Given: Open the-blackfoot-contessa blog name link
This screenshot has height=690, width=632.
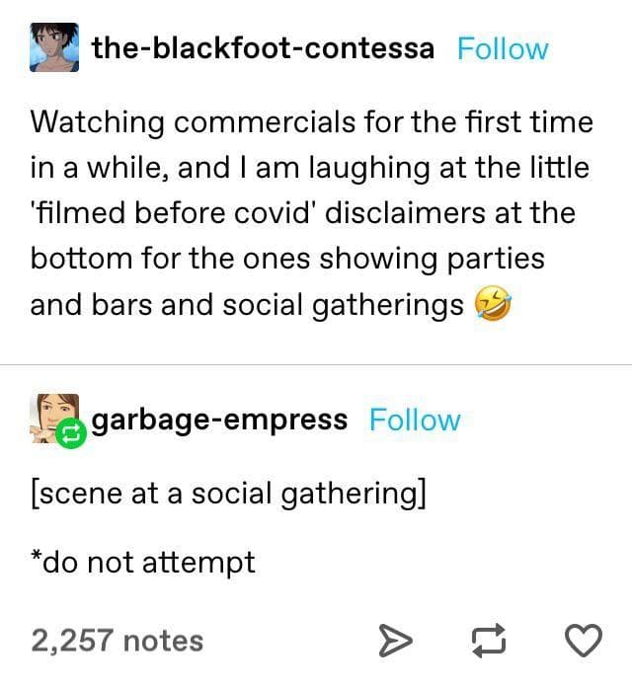Looking at the screenshot, I should tap(263, 48).
